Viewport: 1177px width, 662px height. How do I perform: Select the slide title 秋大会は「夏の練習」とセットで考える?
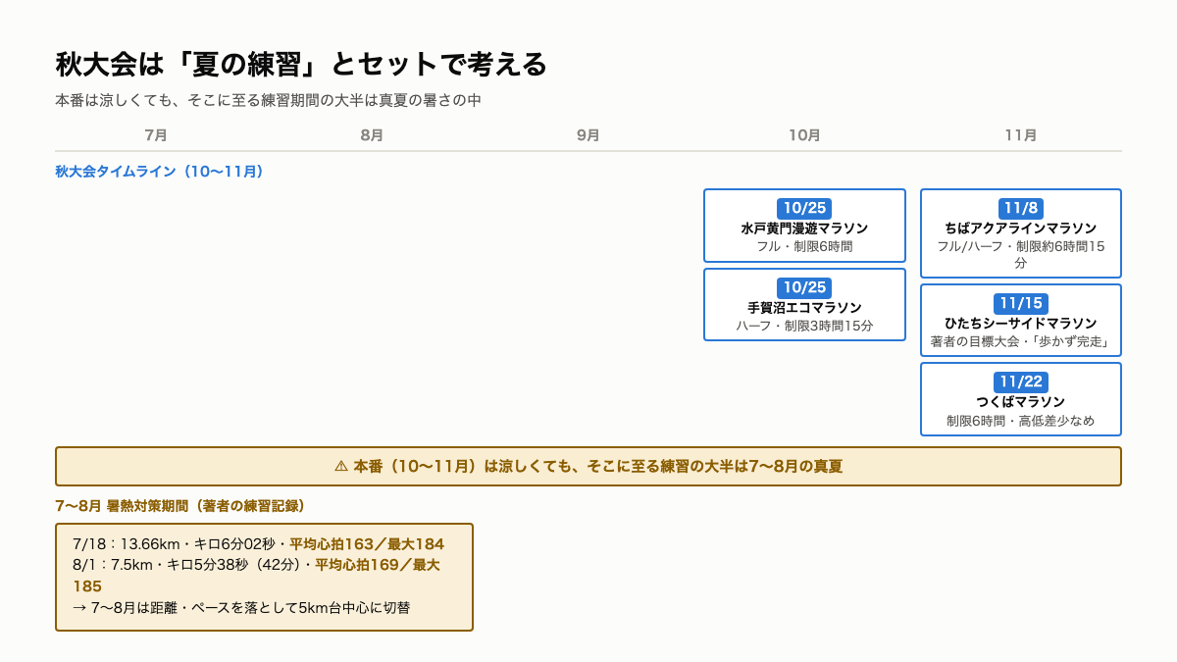[301, 65]
